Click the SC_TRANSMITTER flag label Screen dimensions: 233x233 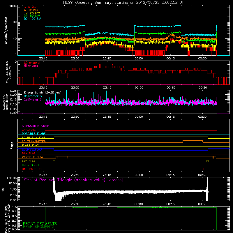point(33,142)
